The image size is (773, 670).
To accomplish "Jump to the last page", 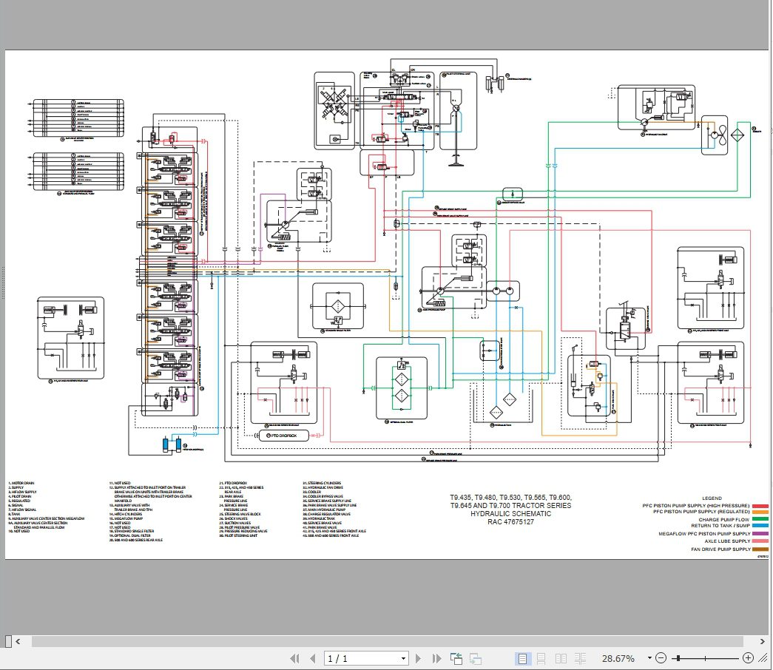I will tap(436, 658).
